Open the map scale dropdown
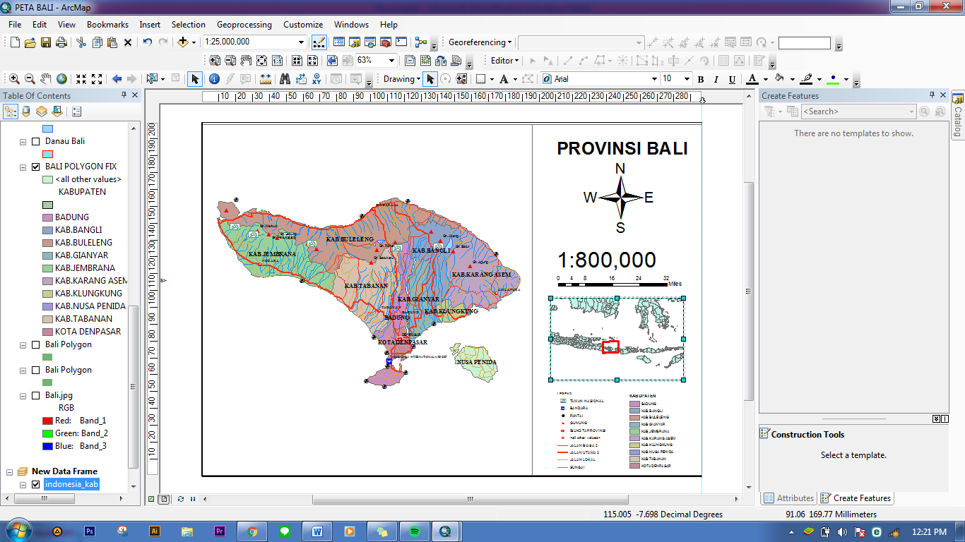965x542 pixels. (302, 42)
